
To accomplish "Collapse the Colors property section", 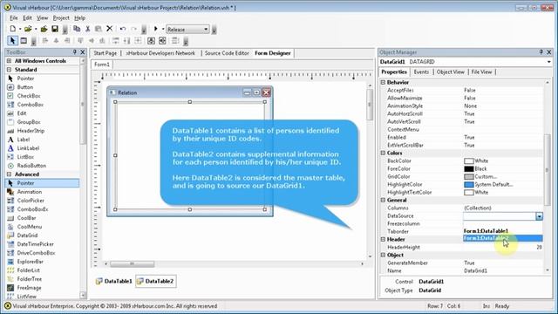I will tap(384, 153).
